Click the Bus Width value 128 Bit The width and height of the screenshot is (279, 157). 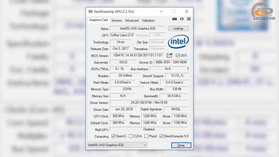[177, 89]
